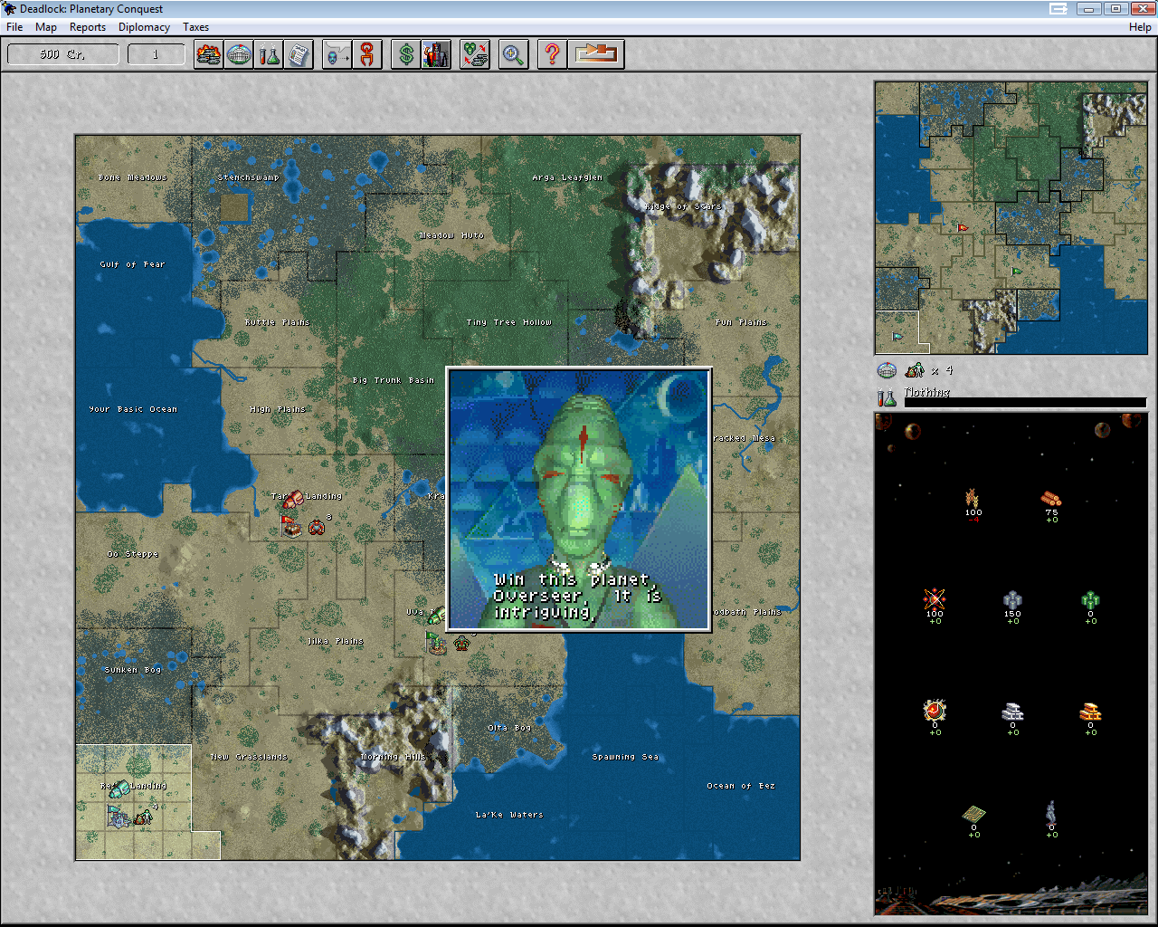Open research via the toolbar flasks icon
This screenshot has width=1158, height=927.
tap(269, 54)
